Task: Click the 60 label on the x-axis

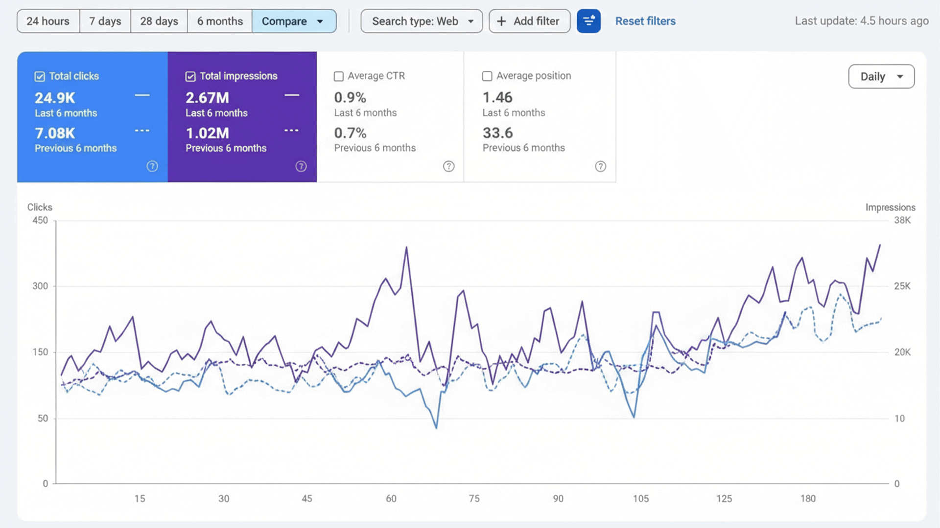Action: point(391,499)
